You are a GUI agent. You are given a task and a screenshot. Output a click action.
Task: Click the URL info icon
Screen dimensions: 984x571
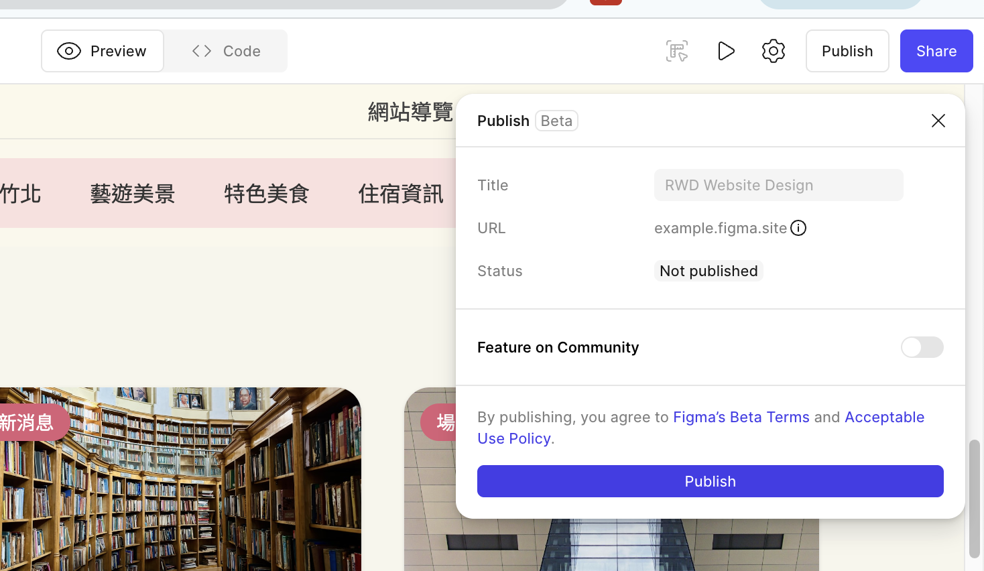(x=798, y=228)
